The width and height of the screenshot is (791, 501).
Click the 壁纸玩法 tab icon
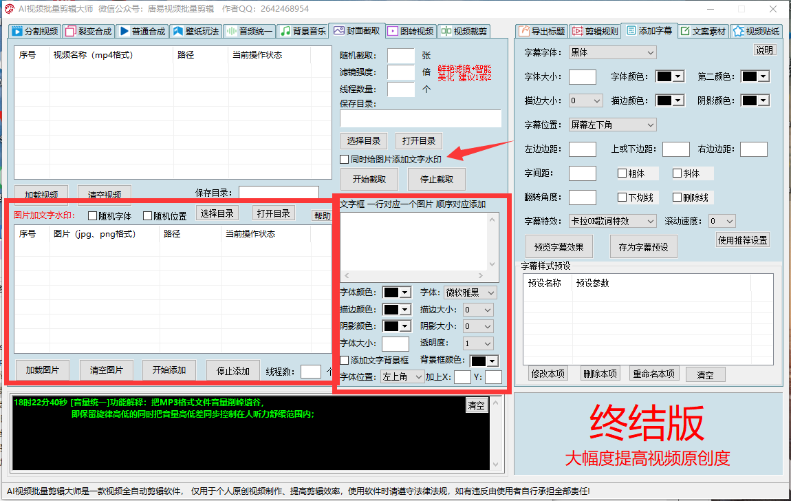tap(178, 31)
